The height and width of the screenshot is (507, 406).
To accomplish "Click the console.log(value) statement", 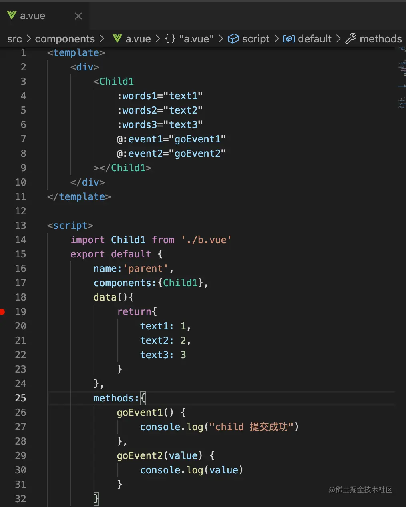I will 192,470.
